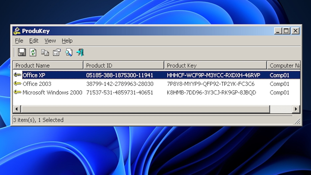This screenshot has height=175, width=311.
Task: Select the Windows 2000 product key cell
Action: point(211,92)
